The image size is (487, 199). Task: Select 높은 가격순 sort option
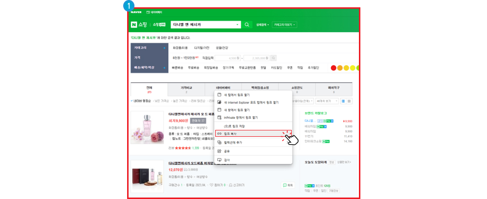point(179,101)
